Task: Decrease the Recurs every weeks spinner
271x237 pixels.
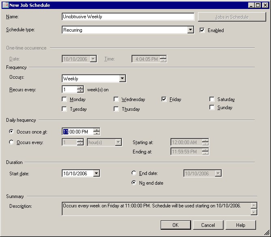Action: [x=80, y=91]
